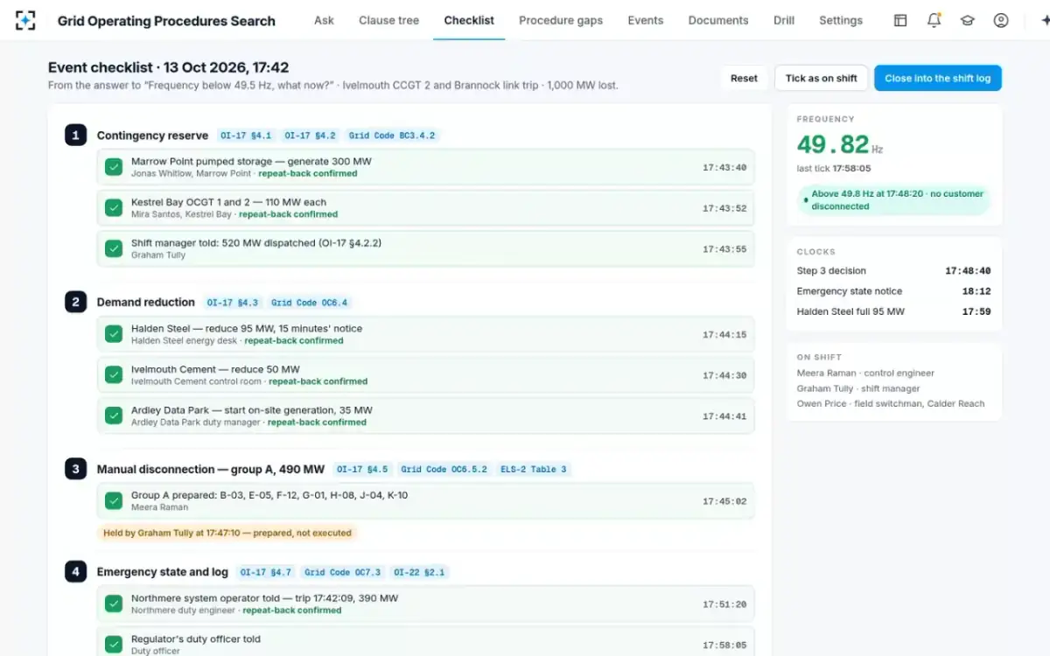The height and width of the screenshot is (656, 1050).
Task: Click Meera Raman control engineer entry
Action: tap(865, 373)
